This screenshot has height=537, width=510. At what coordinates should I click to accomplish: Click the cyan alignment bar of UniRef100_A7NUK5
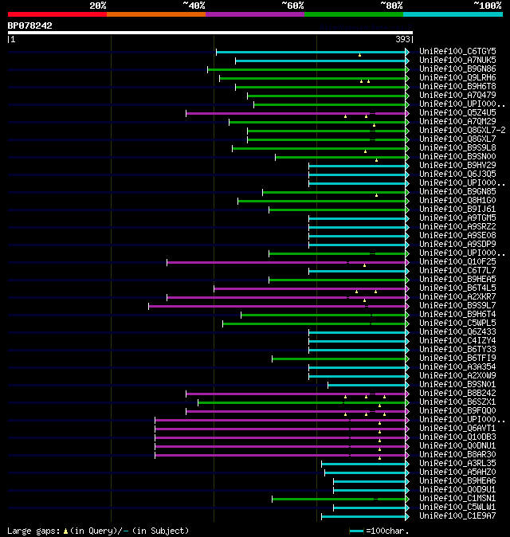(320, 61)
